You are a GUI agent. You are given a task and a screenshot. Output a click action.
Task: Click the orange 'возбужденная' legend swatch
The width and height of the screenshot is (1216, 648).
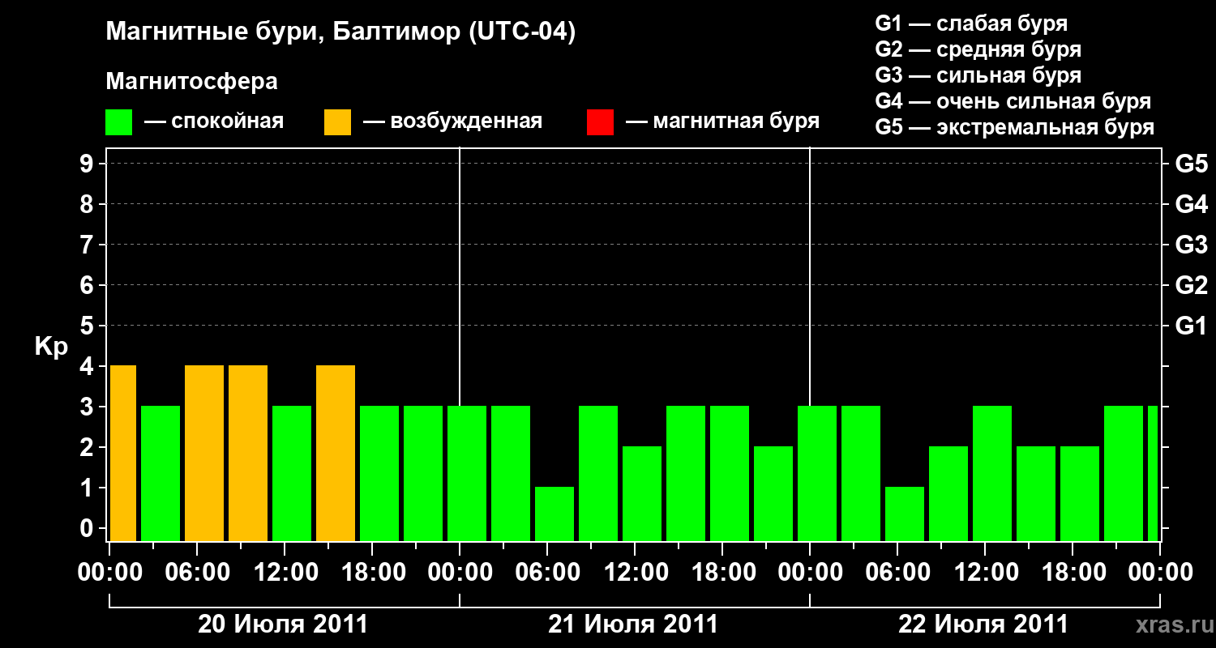click(x=337, y=122)
